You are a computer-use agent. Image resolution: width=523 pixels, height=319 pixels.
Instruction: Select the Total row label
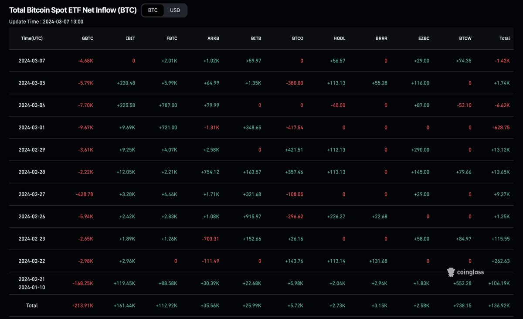click(32, 305)
